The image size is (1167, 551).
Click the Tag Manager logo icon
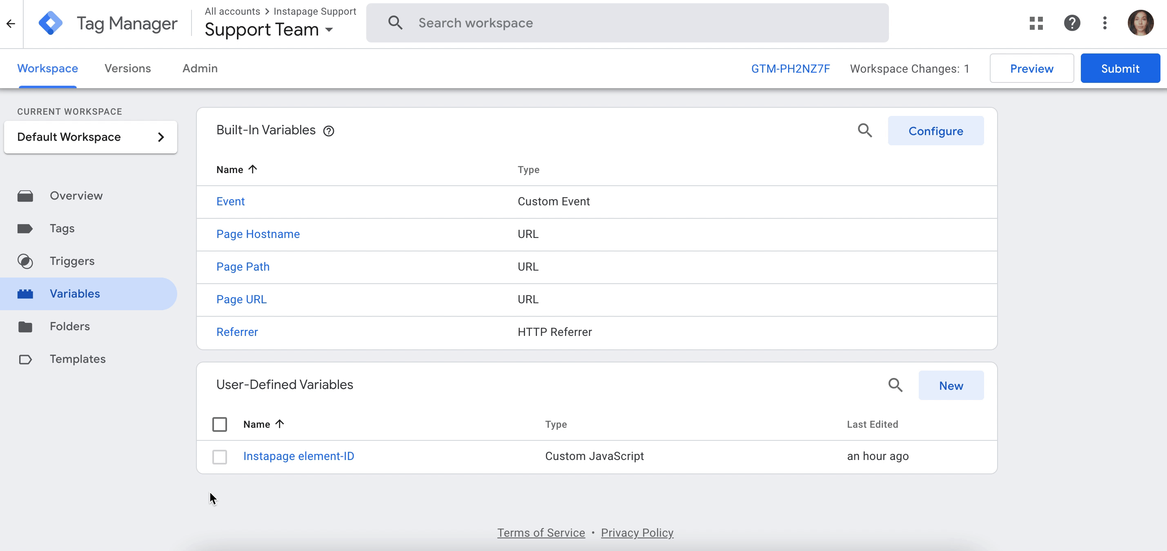50,23
